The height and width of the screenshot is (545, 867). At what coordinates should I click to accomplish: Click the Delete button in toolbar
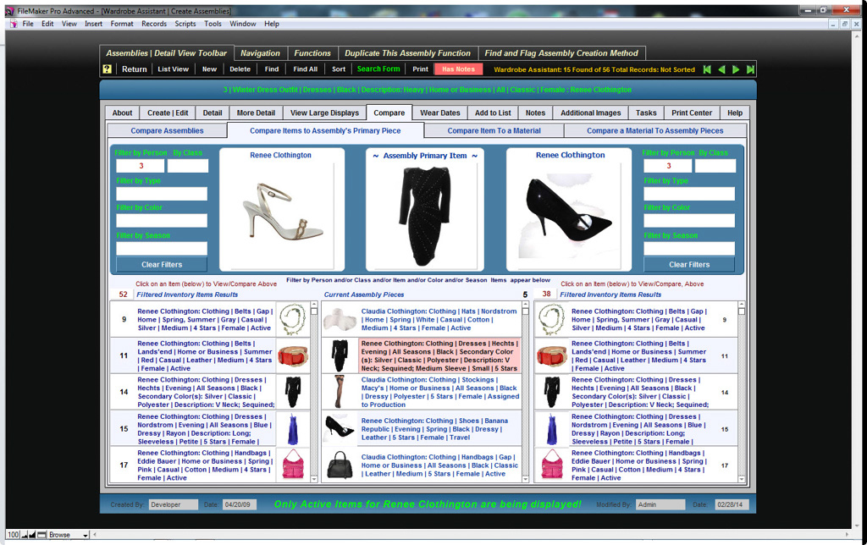pyautogui.click(x=240, y=69)
